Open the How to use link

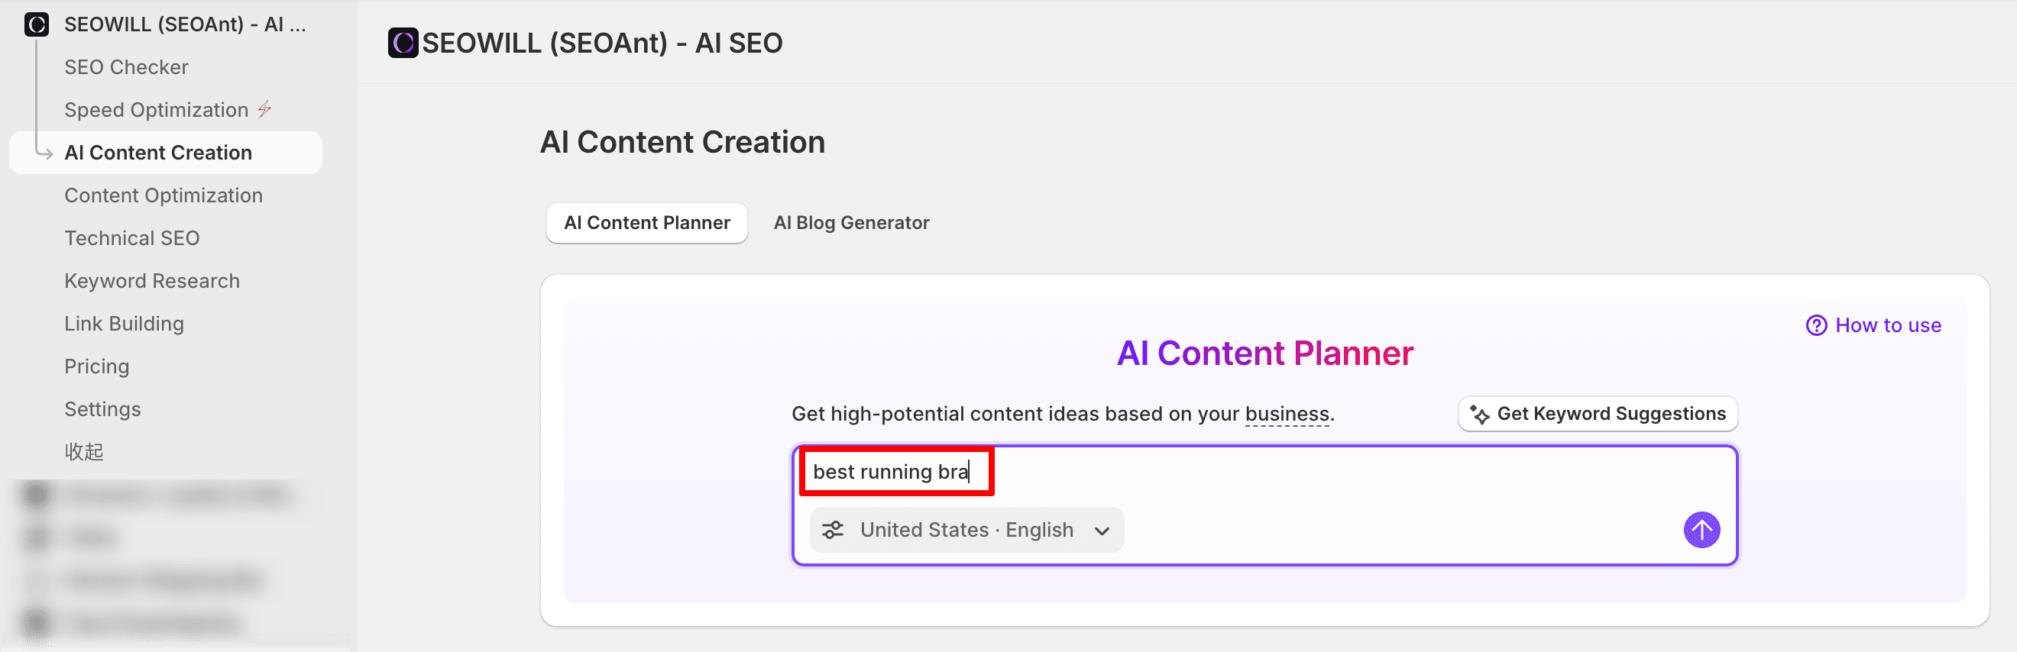[x=1887, y=325]
